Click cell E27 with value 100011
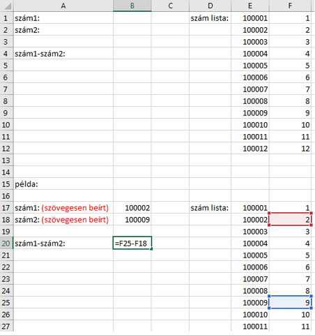The width and height of the screenshot is (315, 335). click(x=250, y=327)
